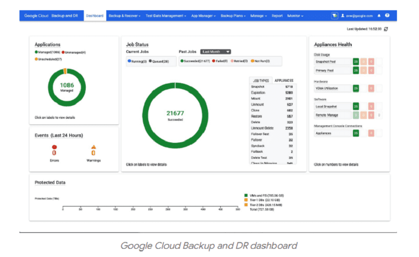Open VDisk Utilization green 25 count
The image size is (419, 257).
point(356,88)
